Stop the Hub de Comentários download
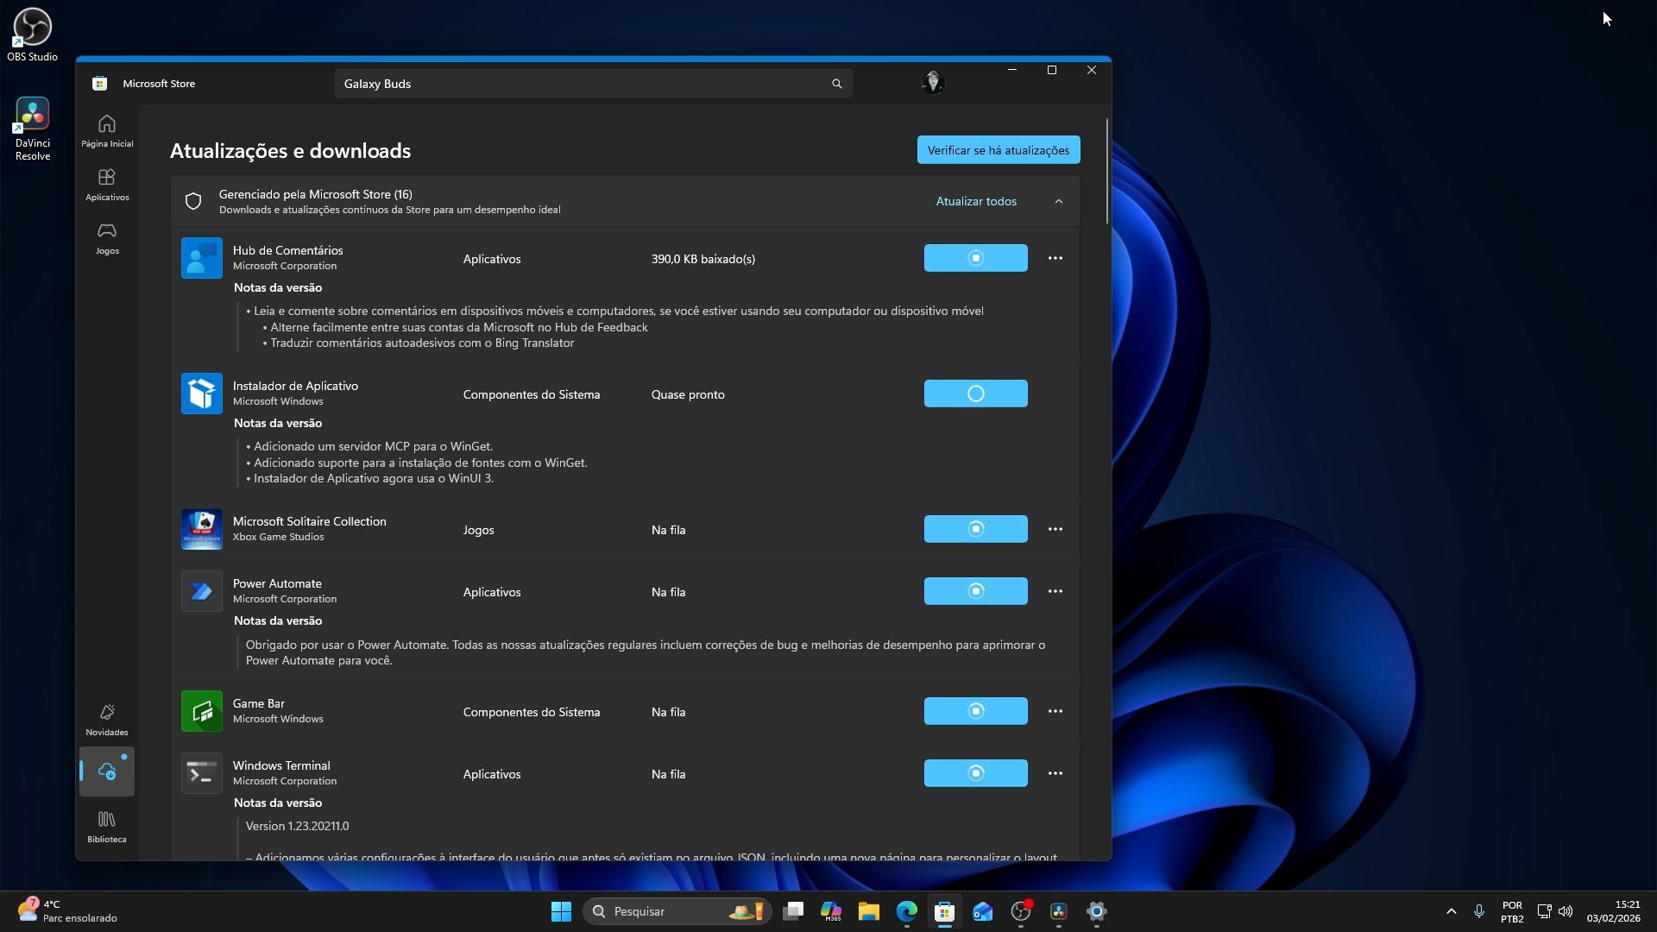 coord(975,258)
